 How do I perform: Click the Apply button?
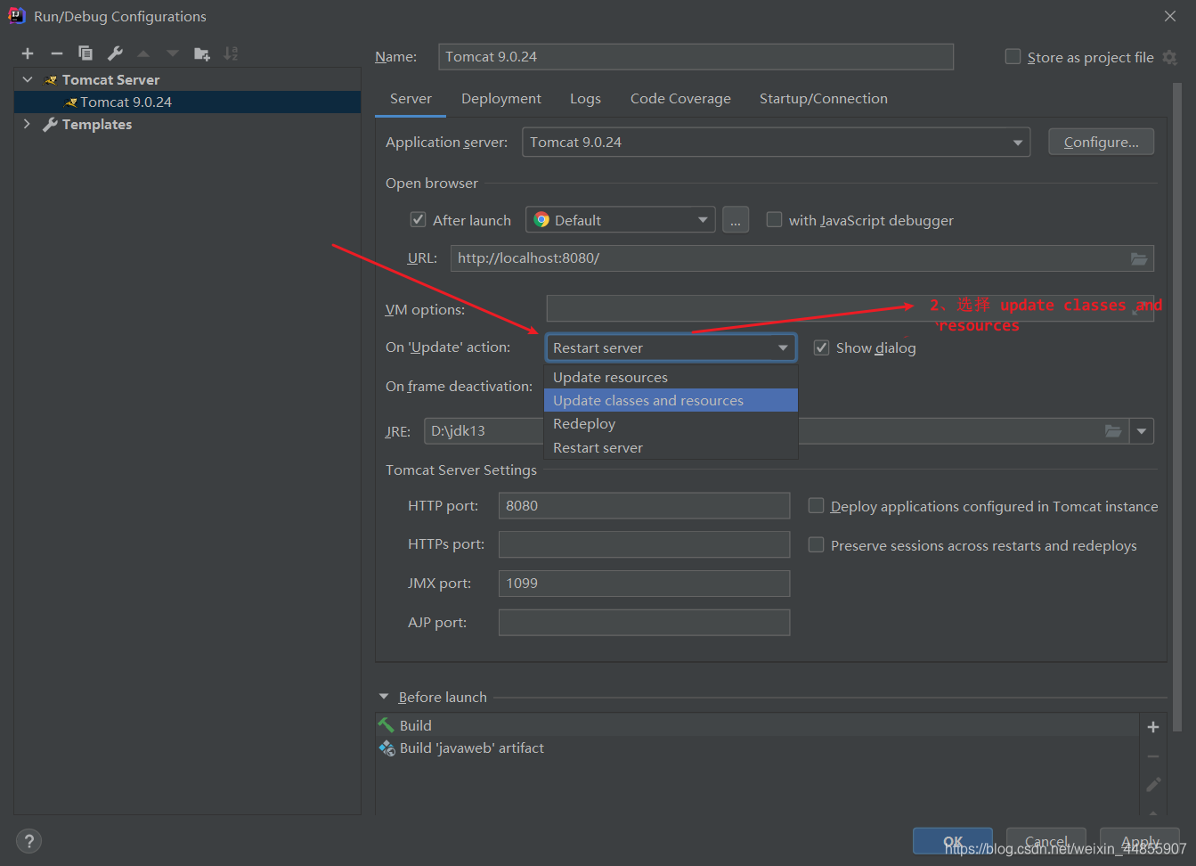[x=1140, y=841]
